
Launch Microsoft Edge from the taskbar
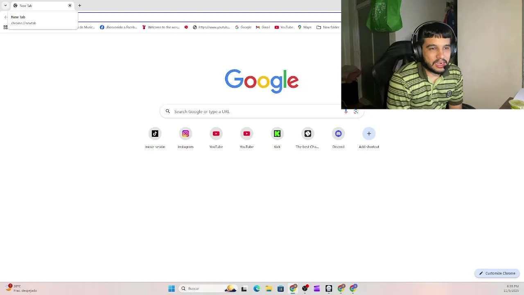click(257, 288)
